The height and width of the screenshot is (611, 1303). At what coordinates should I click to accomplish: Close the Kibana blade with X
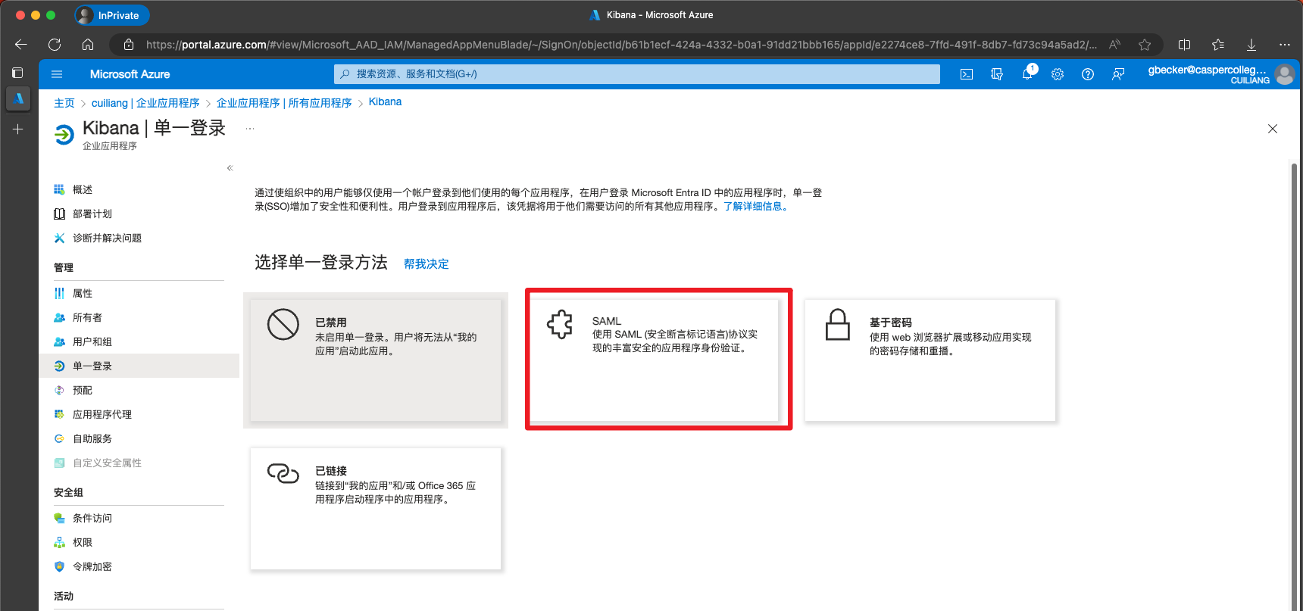1273,129
